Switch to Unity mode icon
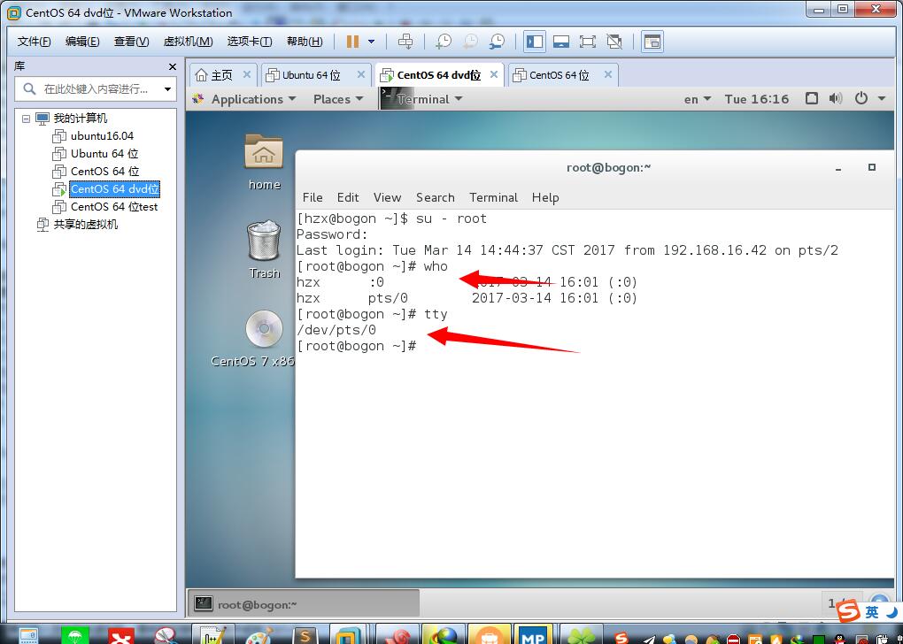 (x=614, y=42)
